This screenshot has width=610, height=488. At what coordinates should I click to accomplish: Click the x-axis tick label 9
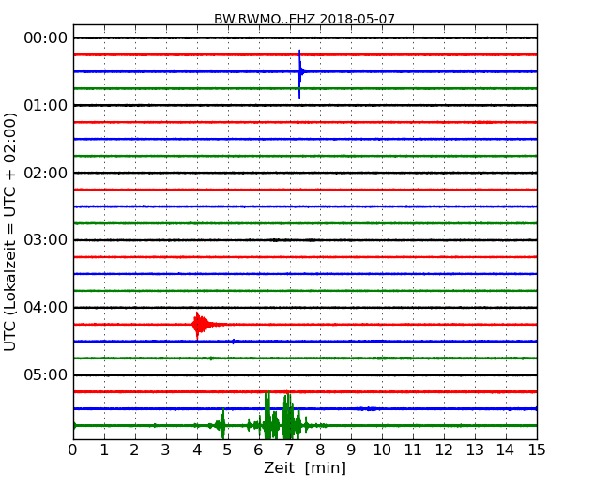click(x=351, y=450)
